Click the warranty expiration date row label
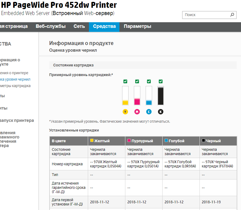The width and height of the screenshot is (241, 210). 69,187
